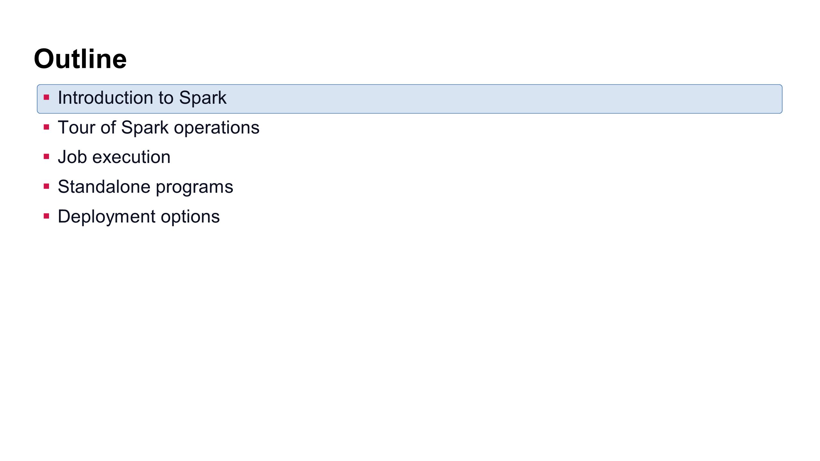
Task: Click the word execution in the third bullet
Action: point(131,157)
